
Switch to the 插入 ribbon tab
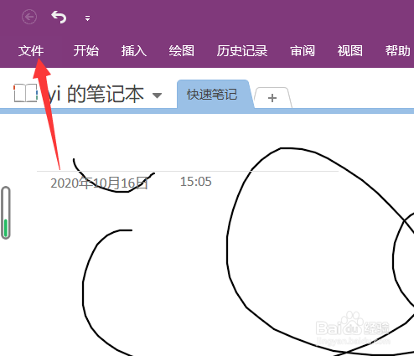(134, 51)
